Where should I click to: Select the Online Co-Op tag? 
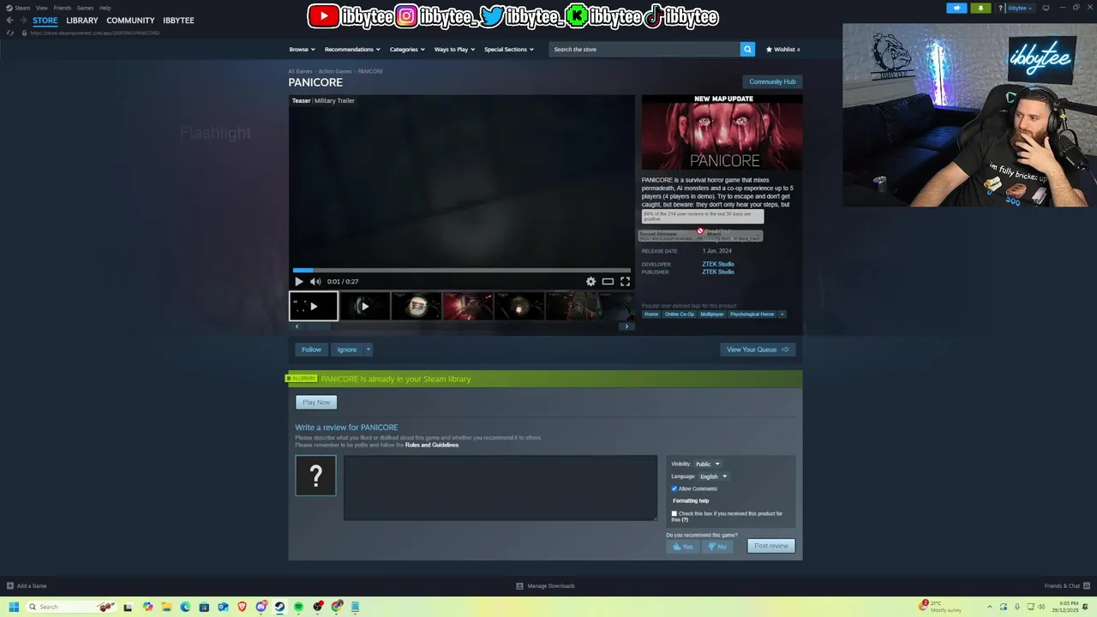coord(680,314)
